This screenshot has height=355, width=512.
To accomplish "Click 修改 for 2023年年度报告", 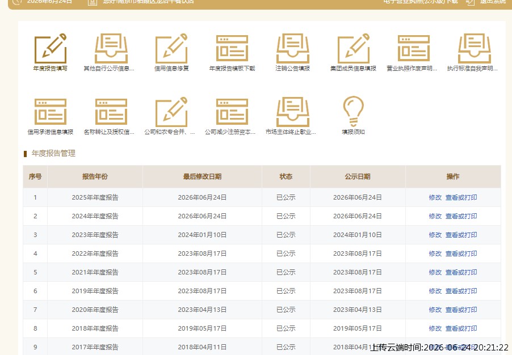I will click(435, 235).
